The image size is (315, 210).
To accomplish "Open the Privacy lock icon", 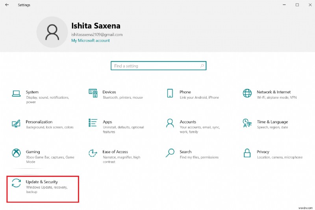I will 247,153.
